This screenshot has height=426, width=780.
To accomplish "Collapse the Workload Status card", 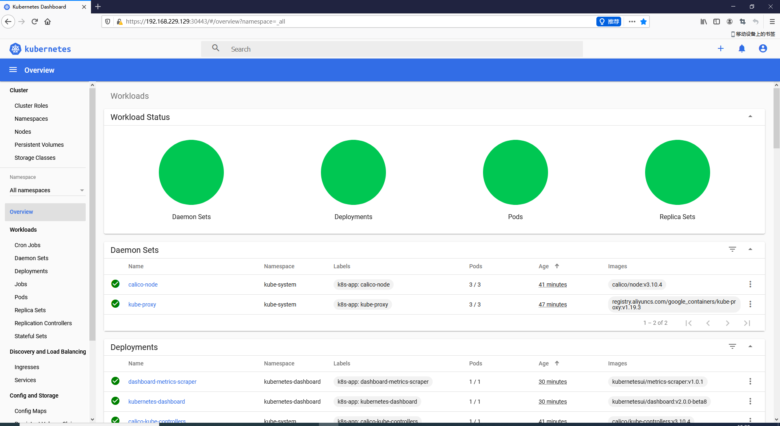I will tap(750, 117).
